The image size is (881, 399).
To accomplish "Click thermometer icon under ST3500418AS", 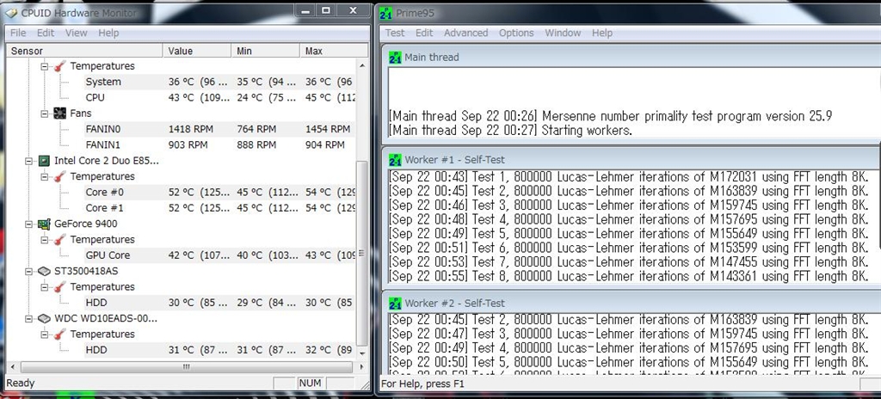I will tap(59, 286).
